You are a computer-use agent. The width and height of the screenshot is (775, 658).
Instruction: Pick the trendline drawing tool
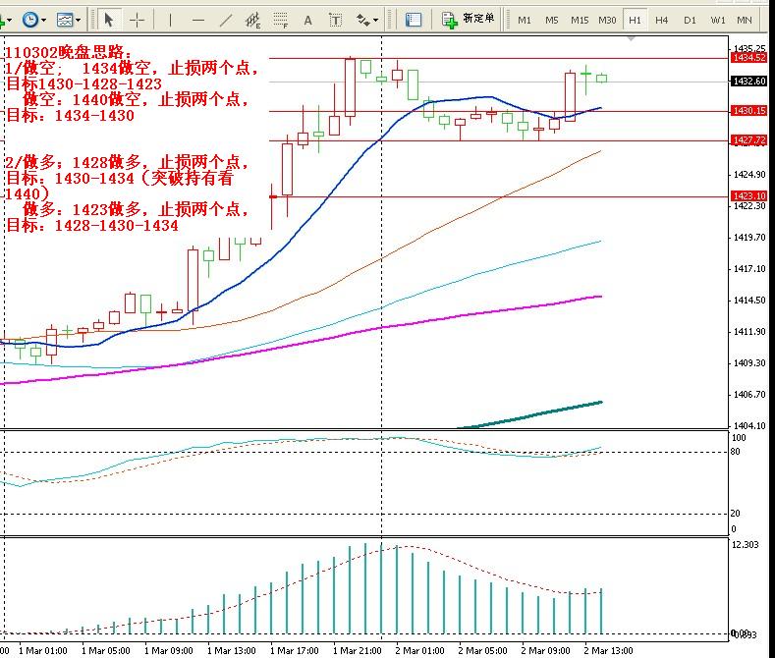pos(227,19)
